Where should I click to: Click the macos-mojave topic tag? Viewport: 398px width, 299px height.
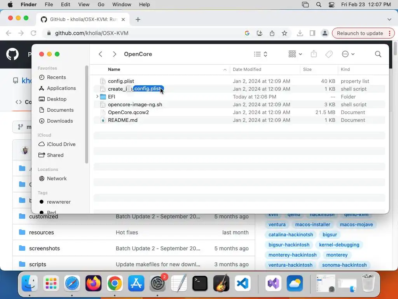coord(356,225)
